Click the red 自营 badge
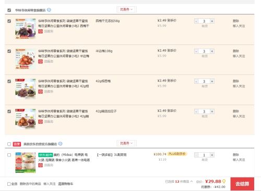The image size is (261, 191). tap(17, 144)
